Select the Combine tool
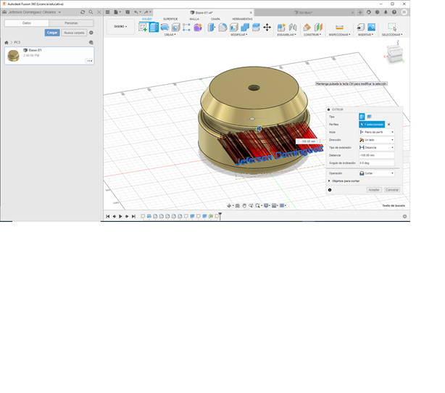Screen dimensions: 445x393 245,28
